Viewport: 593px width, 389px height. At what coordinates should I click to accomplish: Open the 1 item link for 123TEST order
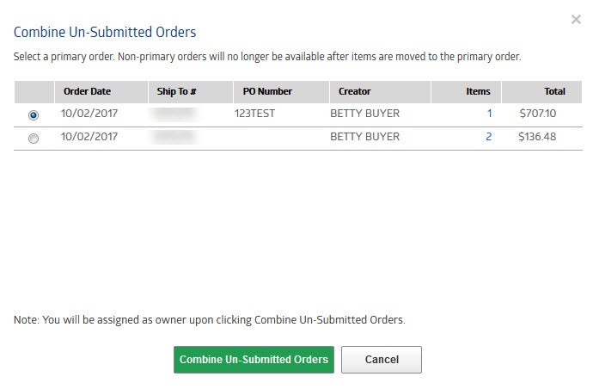[x=489, y=114]
